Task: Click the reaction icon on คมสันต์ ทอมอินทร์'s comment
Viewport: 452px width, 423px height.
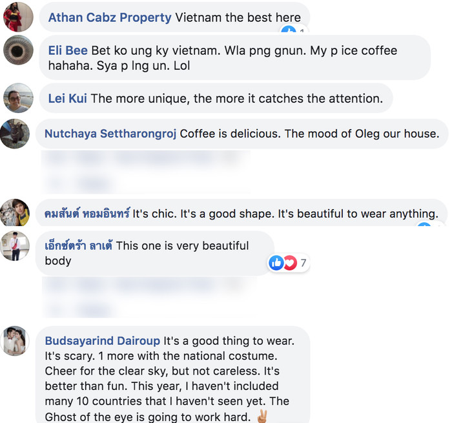Action: coord(424,225)
